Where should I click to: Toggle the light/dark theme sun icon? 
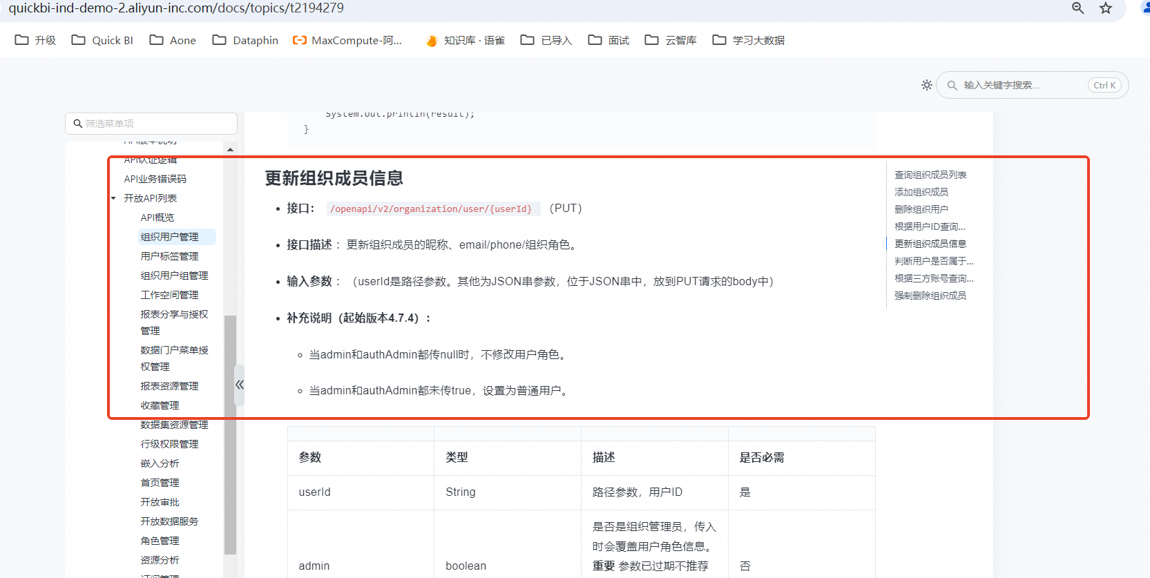tap(926, 85)
